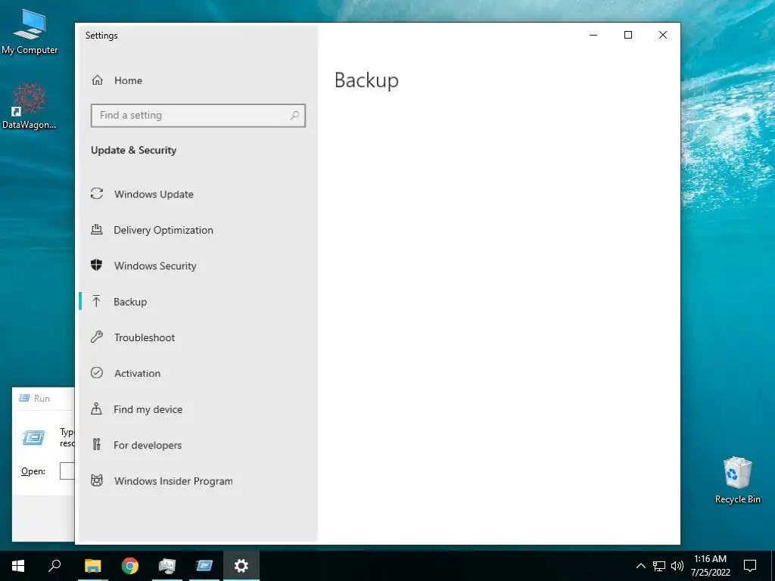Click the Settings gear taskbar button

pyautogui.click(x=241, y=566)
